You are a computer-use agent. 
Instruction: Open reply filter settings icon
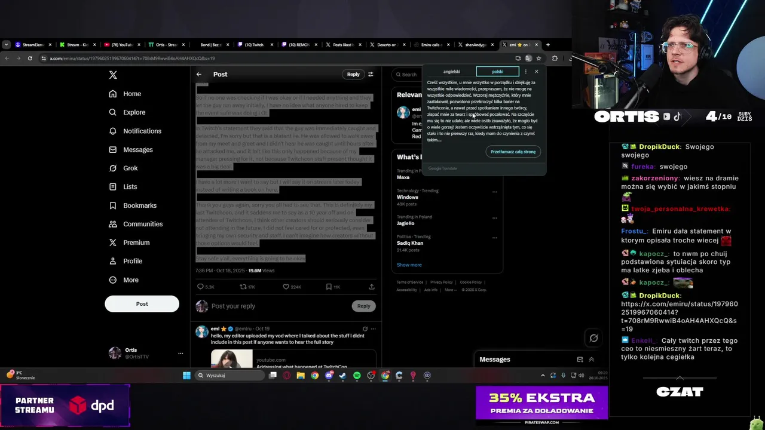pos(371,74)
